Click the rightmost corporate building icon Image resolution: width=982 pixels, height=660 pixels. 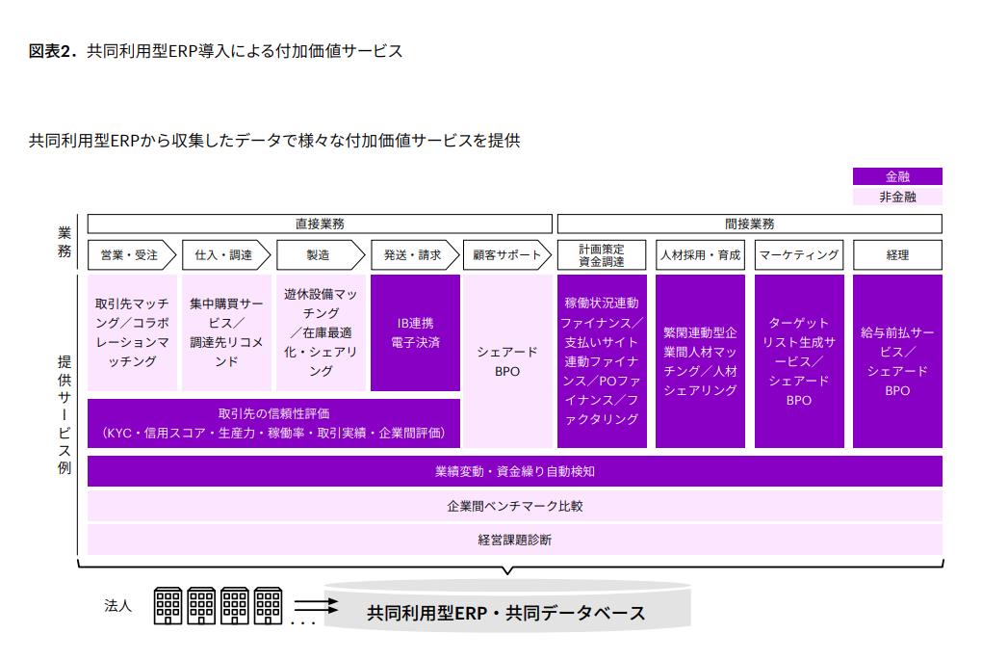268,605
